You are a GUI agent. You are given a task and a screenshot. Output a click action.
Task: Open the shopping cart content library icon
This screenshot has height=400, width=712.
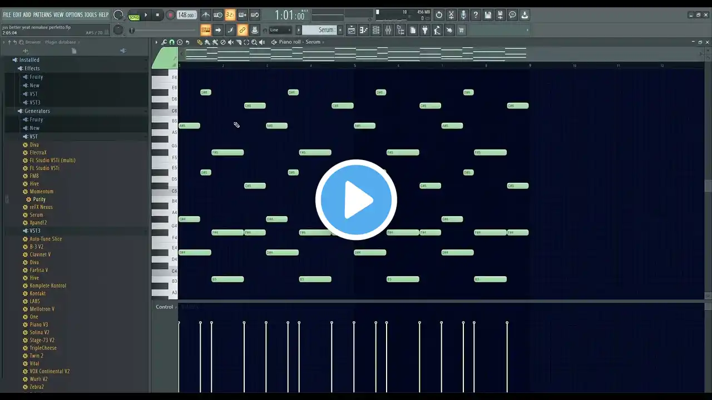click(461, 30)
